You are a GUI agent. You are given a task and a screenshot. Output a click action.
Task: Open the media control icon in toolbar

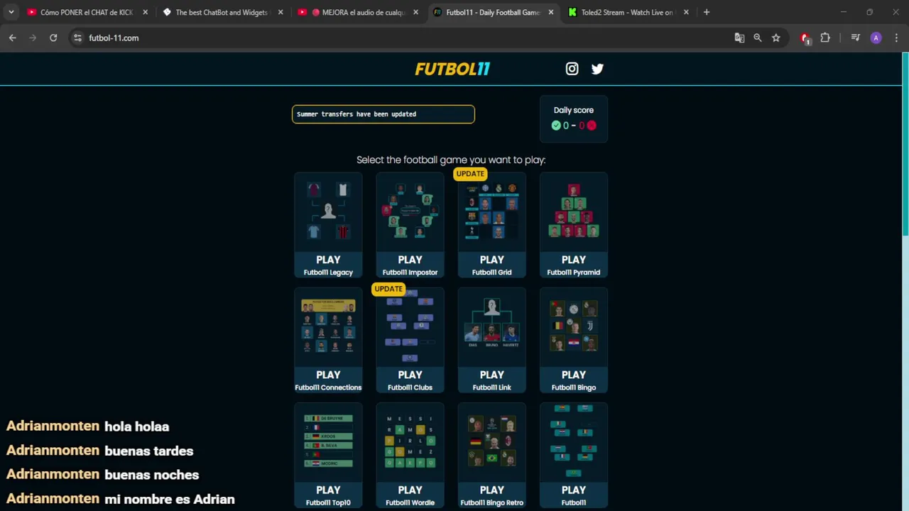click(x=856, y=38)
